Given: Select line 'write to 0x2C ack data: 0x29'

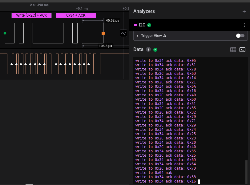Looking at the screenshot, I should [x=166, y=125].
